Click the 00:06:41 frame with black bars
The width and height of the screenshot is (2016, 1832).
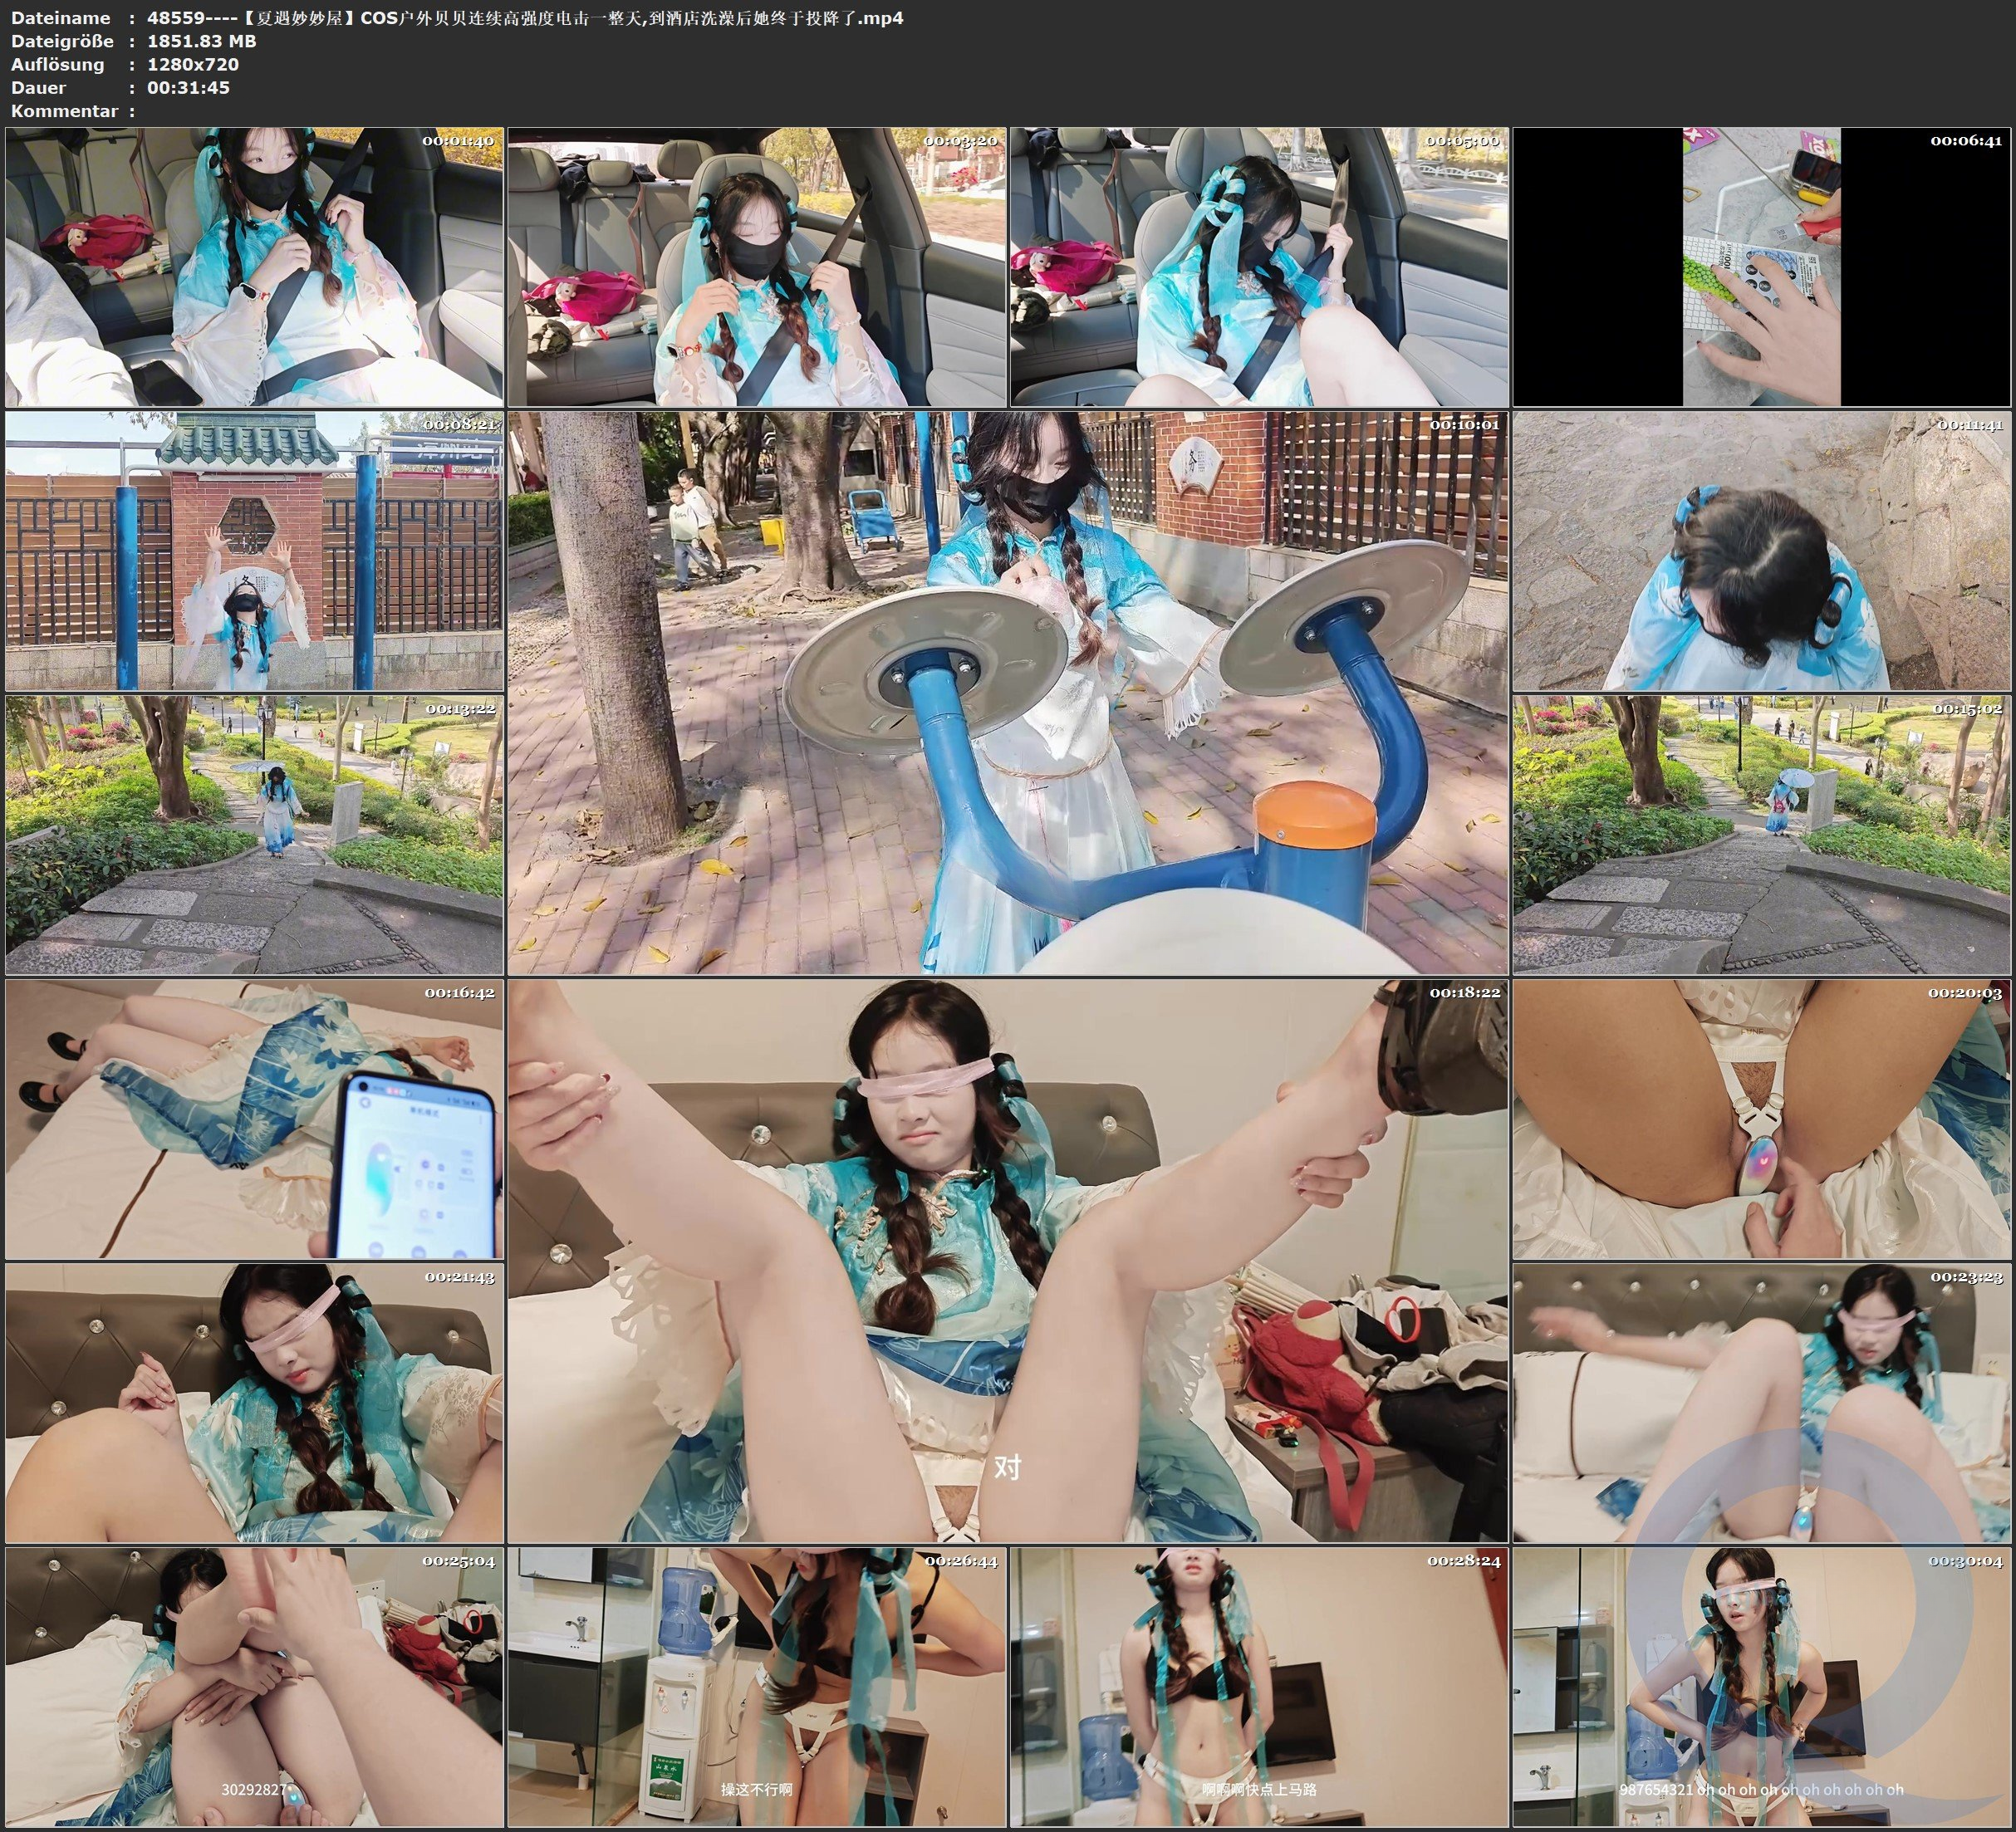click(x=1761, y=266)
